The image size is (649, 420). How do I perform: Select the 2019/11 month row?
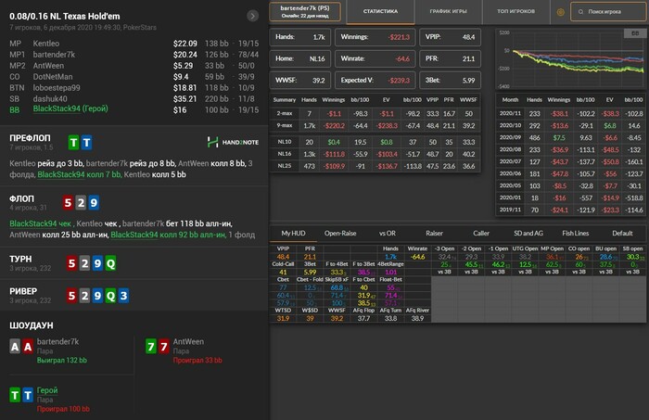point(571,210)
